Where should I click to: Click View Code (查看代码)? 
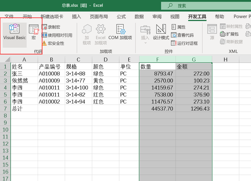click(182, 35)
